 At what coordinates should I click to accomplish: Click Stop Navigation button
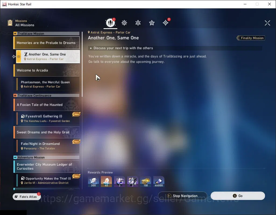[182, 196]
